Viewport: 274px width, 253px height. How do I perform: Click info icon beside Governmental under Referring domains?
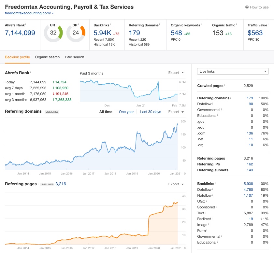(x=222, y=109)
